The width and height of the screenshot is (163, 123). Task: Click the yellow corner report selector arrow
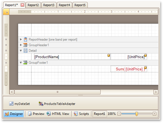6,12
